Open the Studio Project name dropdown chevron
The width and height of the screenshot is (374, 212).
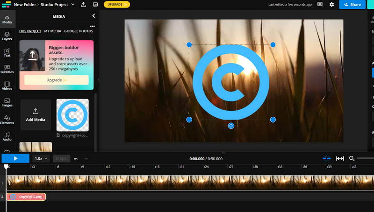pyautogui.click(x=72, y=5)
